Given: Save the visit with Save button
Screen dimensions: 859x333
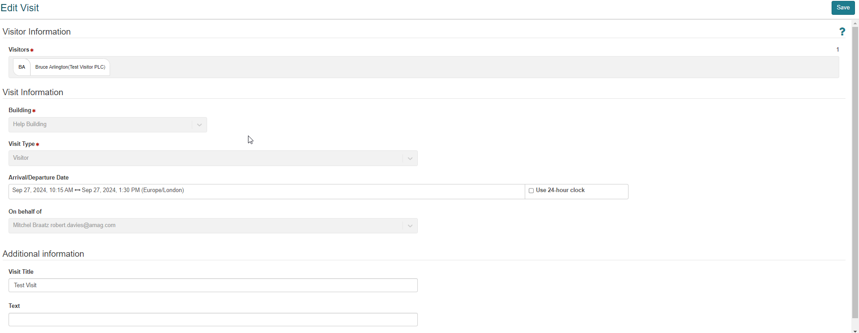Looking at the screenshot, I should click(843, 8).
